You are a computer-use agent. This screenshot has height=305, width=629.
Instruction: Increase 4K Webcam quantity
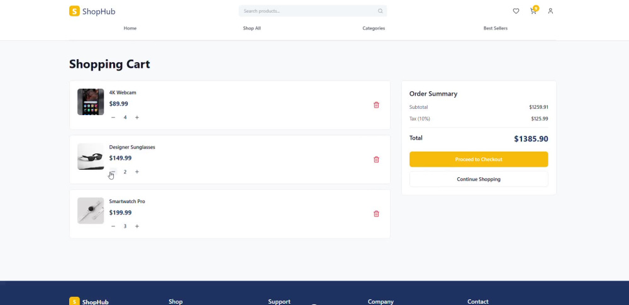coord(136,118)
